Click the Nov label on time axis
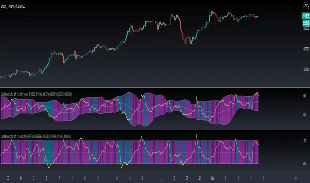The width and height of the screenshot is (310, 183). pyautogui.click(x=21, y=178)
